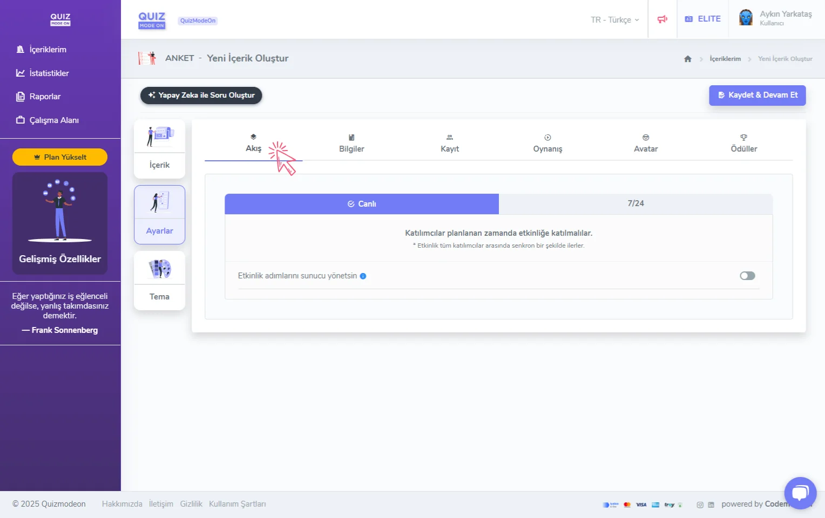Screen dimensions: 825x518
Task: Switch to the Bilgiler tab
Action: pyautogui.click(x=351, y=144)
